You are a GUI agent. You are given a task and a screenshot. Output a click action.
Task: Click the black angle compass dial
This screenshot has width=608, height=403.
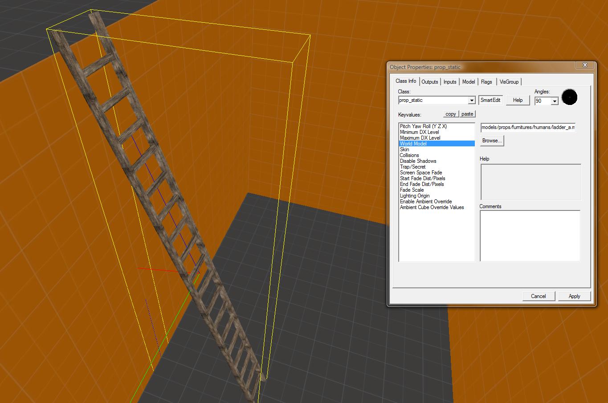(569, 97)
